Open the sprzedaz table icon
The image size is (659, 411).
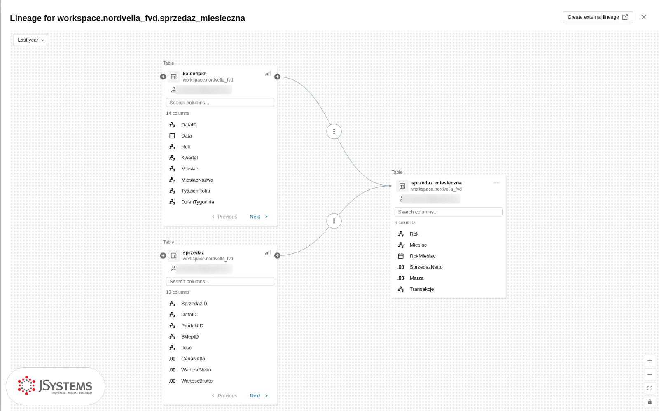174,256
